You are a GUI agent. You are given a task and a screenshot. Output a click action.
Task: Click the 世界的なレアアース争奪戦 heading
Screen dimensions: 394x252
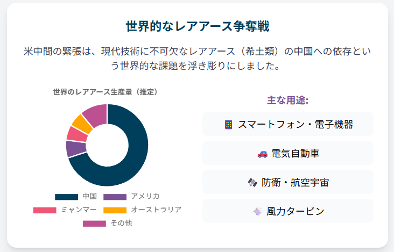(x=197, y=26)
